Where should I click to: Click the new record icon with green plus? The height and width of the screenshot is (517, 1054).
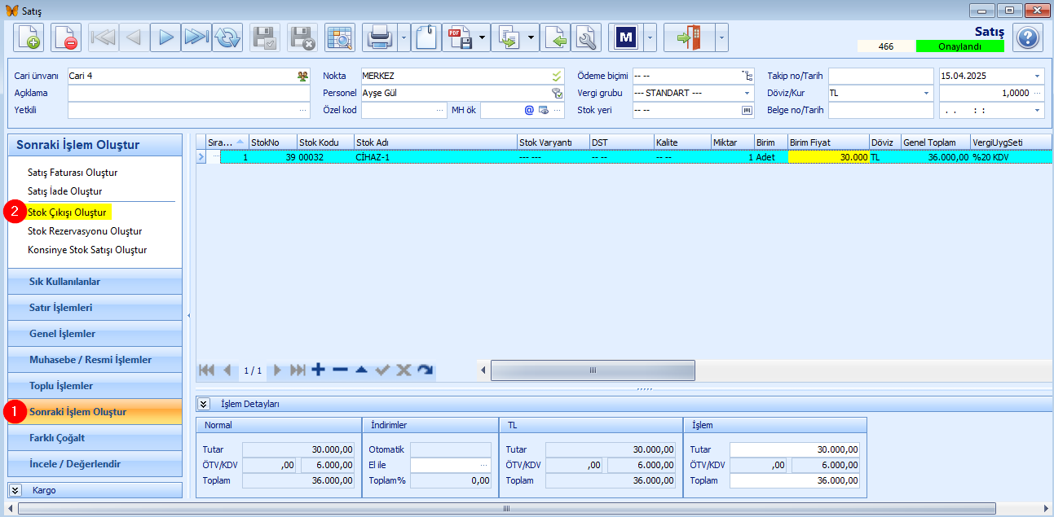click(x=29, y=37)
